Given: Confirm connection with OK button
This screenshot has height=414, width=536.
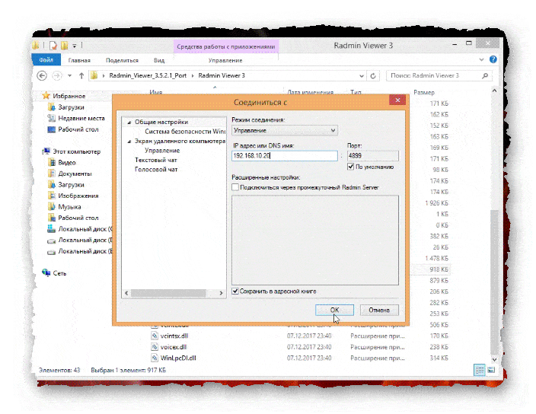Looking at the screenshot, I should click(334, 310).
